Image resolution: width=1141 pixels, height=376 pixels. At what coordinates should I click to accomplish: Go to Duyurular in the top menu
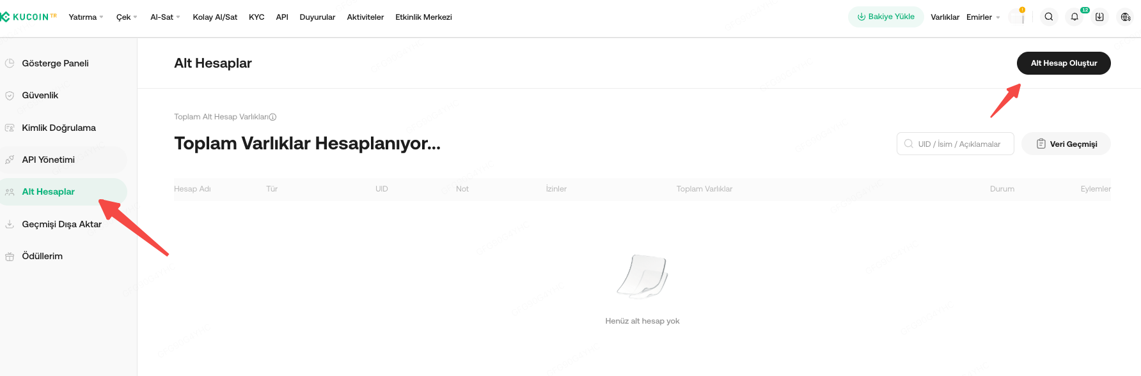pyautogui.click(x=317, y=17)
